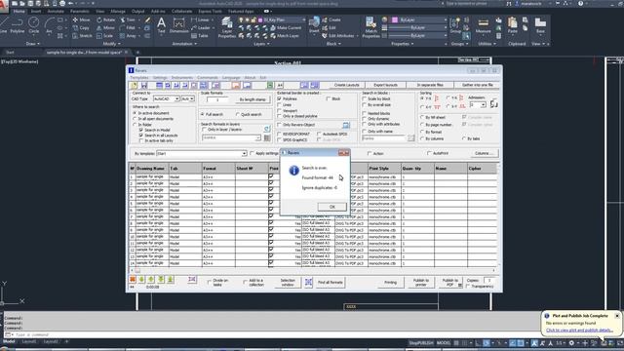This screenshot has width=624, height=351.
Task: Switch to the Insert ribbon tab
Action: 36,11
